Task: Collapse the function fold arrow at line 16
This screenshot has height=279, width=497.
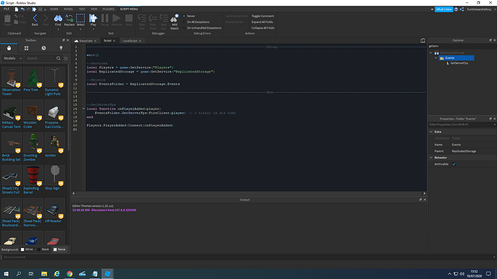Action: point(84,109)
